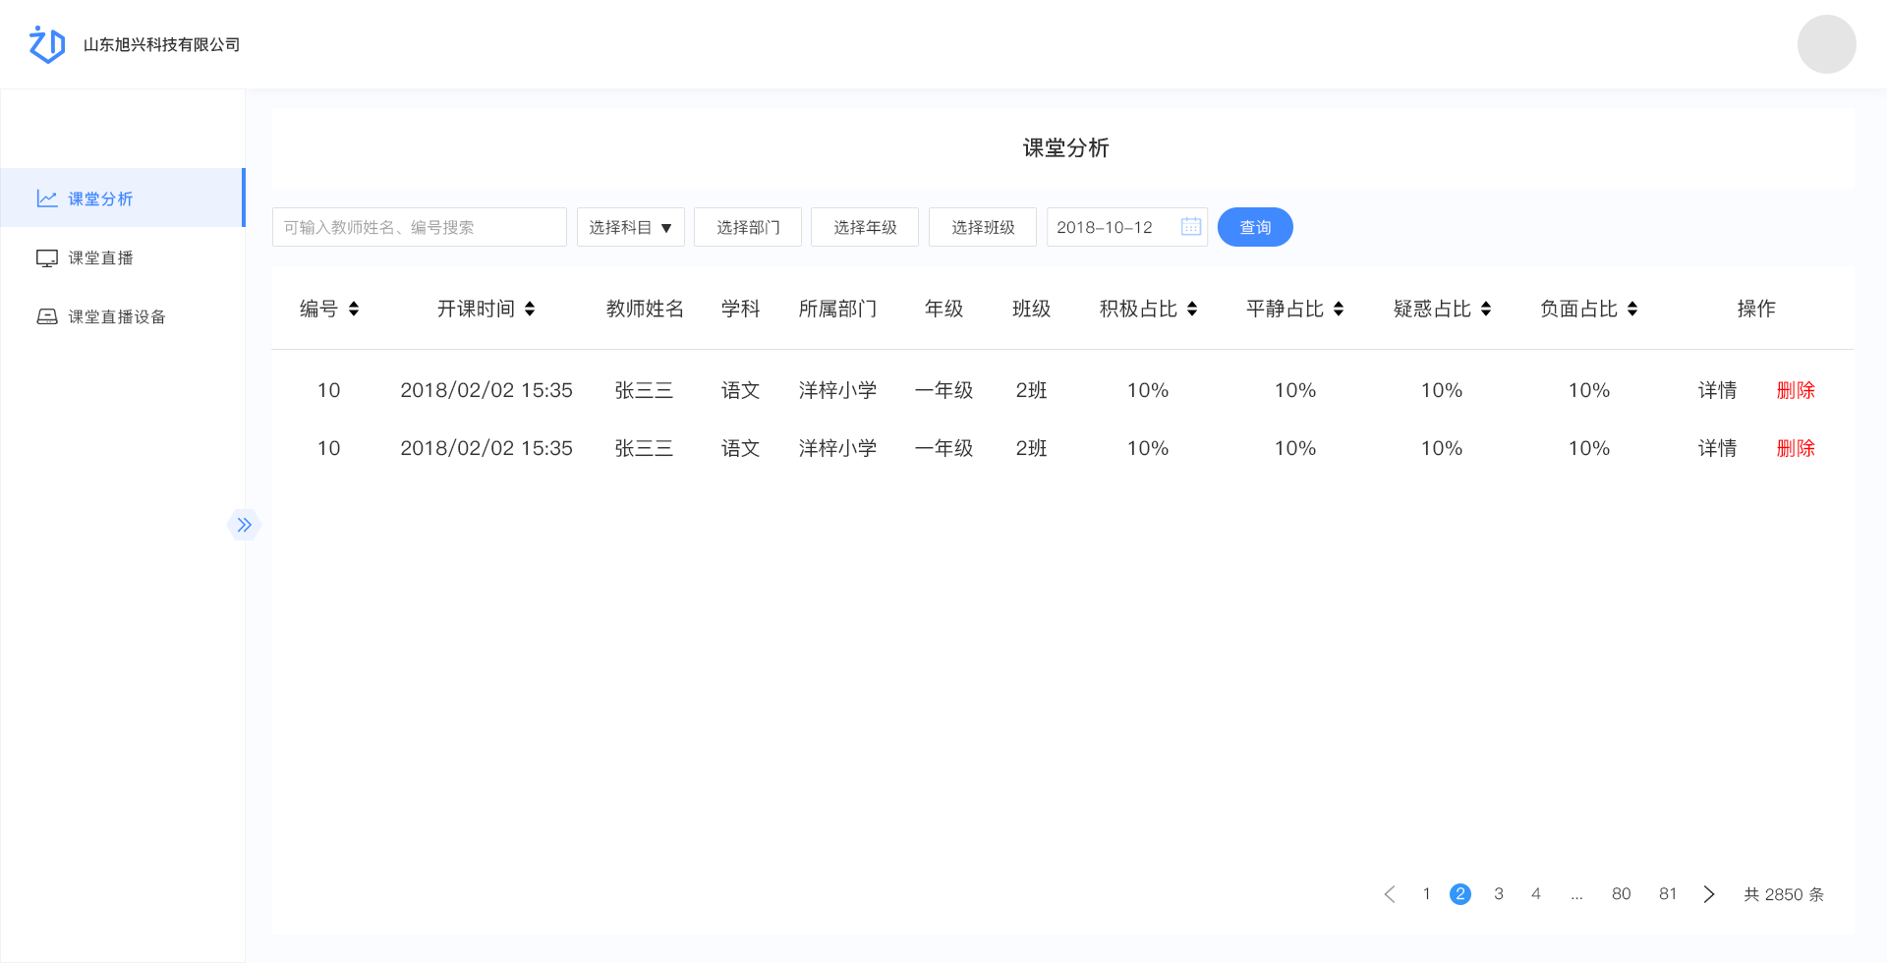
Task: Go to pagination page 1
Action: click(1426, 894)
